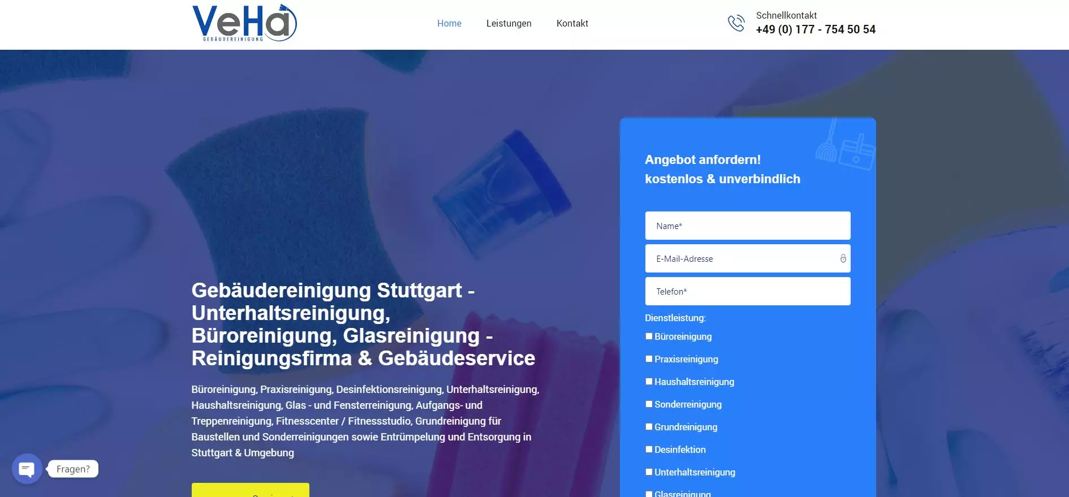Tick the Unterhaltsreinigung checkbox
Screen dimensions: 1069x497
click(x=649, y=472)
